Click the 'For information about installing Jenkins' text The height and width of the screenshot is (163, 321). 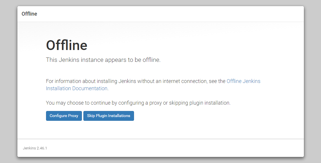(91, 81)
